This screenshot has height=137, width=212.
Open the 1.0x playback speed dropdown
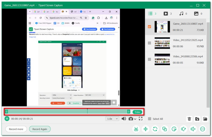coord(113,119)
